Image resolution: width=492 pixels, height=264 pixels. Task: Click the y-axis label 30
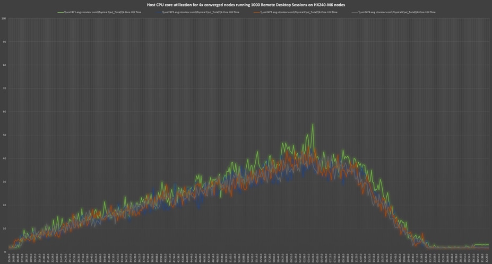(4, 182)
